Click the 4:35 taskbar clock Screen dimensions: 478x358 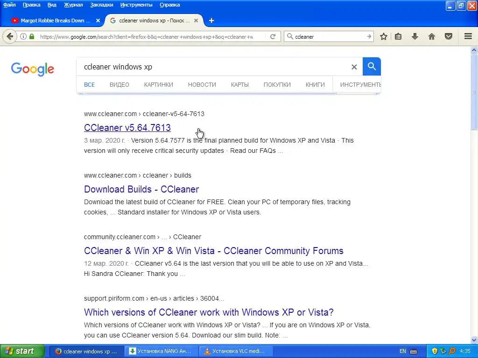(465, 351)
